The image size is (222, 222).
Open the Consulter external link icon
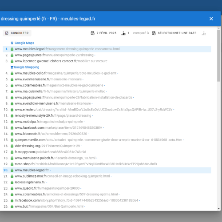click(x=7, y=33)
